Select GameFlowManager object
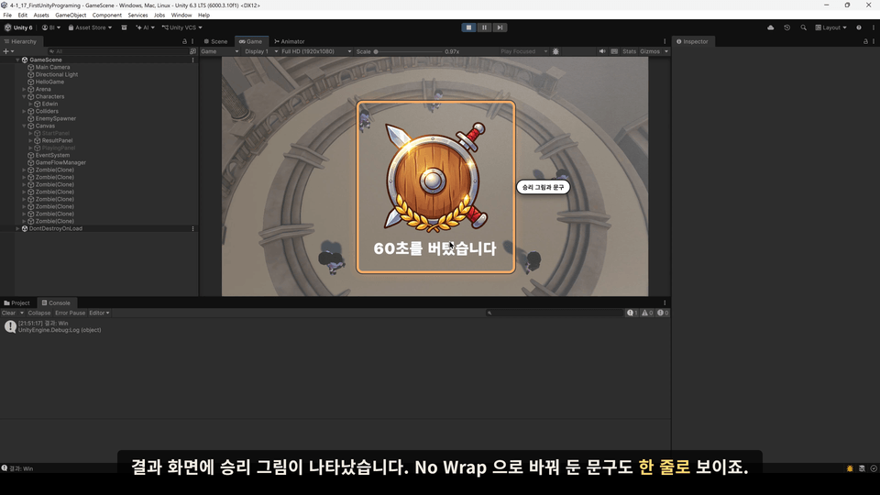 coord(60,163)
